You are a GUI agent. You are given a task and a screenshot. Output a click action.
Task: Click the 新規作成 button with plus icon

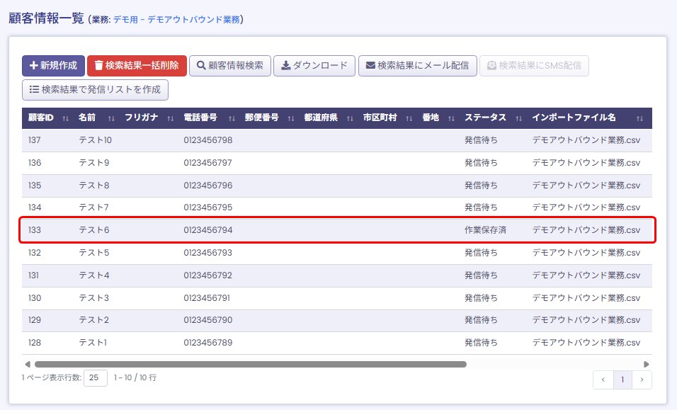point(53,66)
